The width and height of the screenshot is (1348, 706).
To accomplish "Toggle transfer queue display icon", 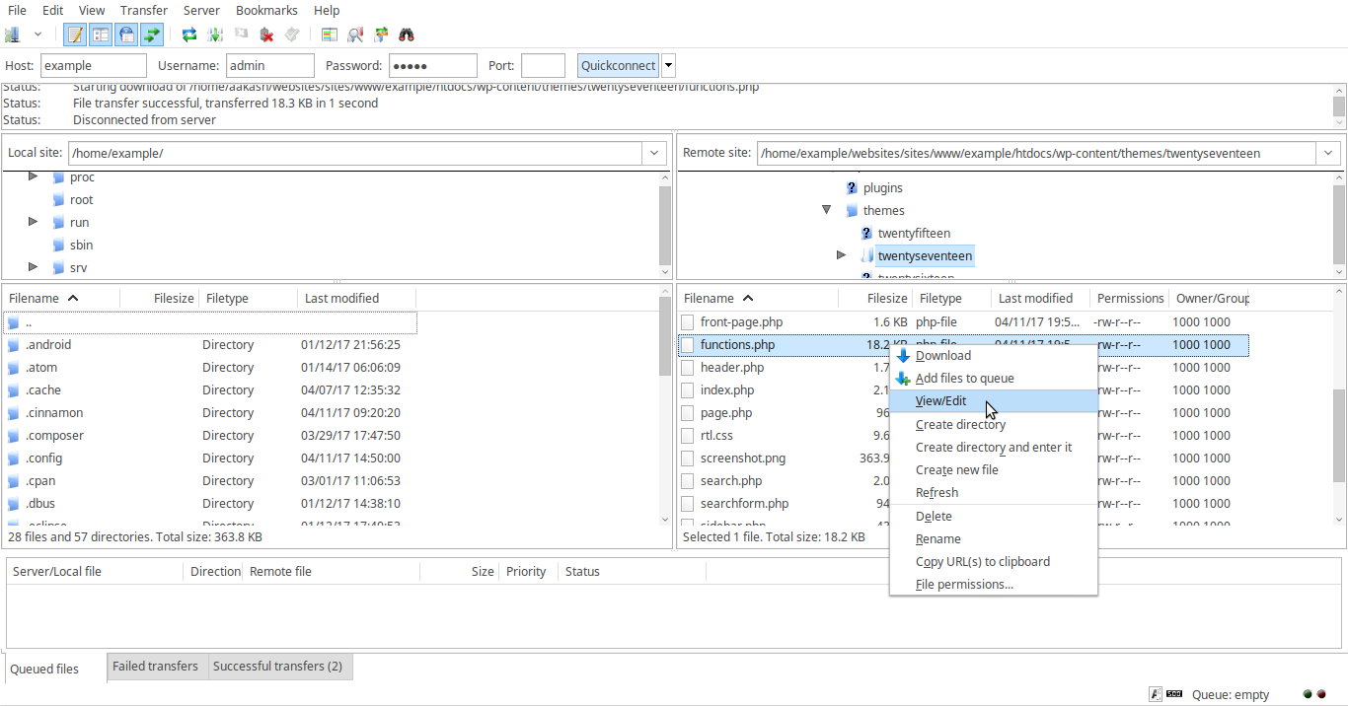I will point(151,35).
